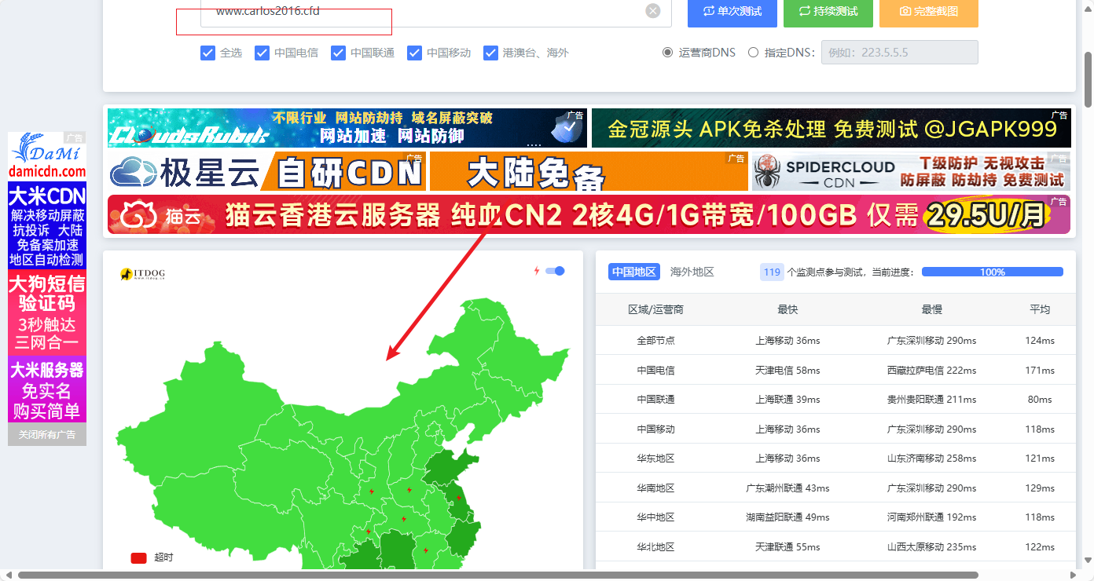Switch to the 中国地区 tab

633,272
